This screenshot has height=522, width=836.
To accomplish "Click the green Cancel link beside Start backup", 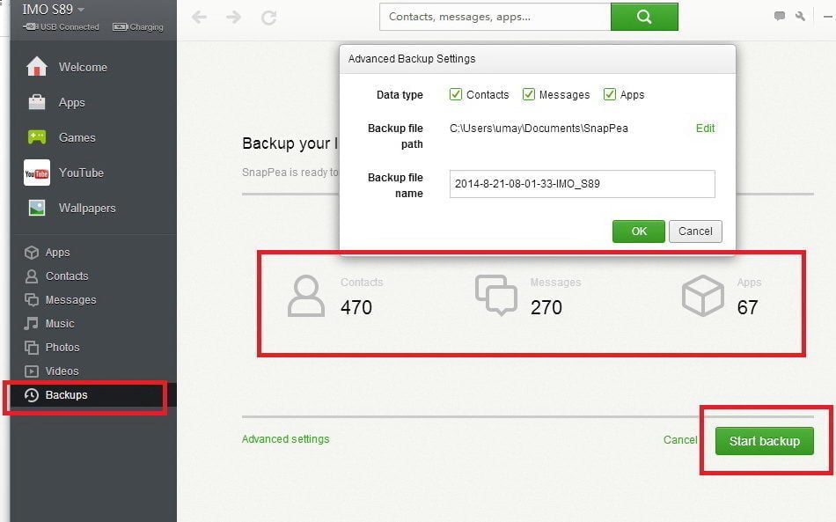I will tap(679, 440).
